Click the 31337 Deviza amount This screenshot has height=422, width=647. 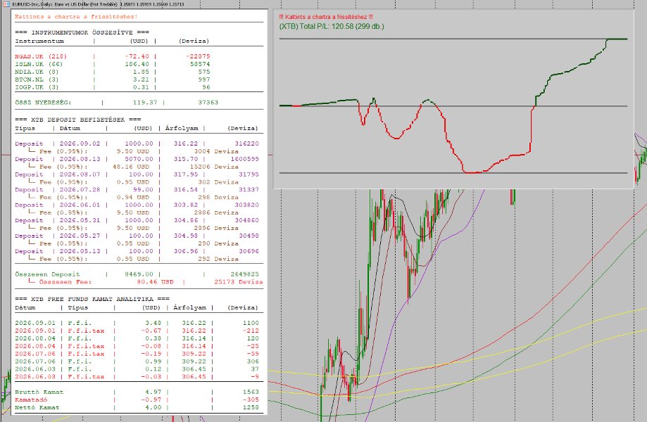point(249,190)
